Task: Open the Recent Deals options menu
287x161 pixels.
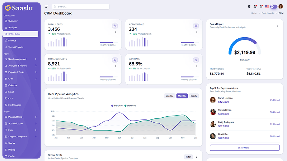Action: [196, 157]
